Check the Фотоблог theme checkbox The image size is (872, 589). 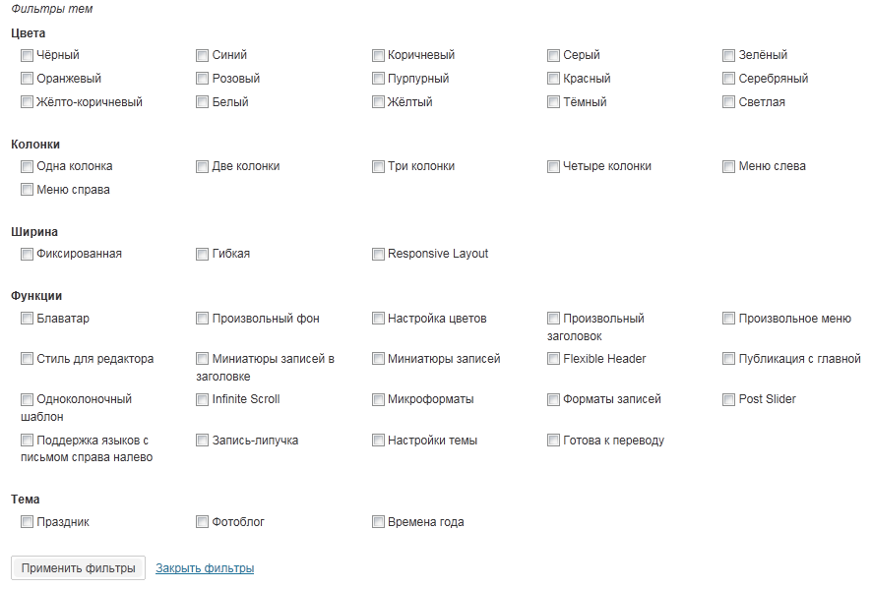pyautogui.click(x=203, y=522)
